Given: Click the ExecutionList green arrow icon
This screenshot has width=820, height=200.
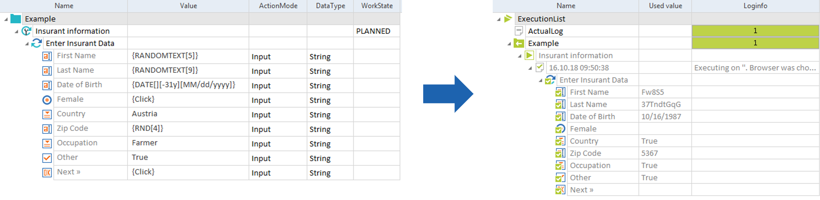Looking at the screenshot, I should [x=508, y=19].
